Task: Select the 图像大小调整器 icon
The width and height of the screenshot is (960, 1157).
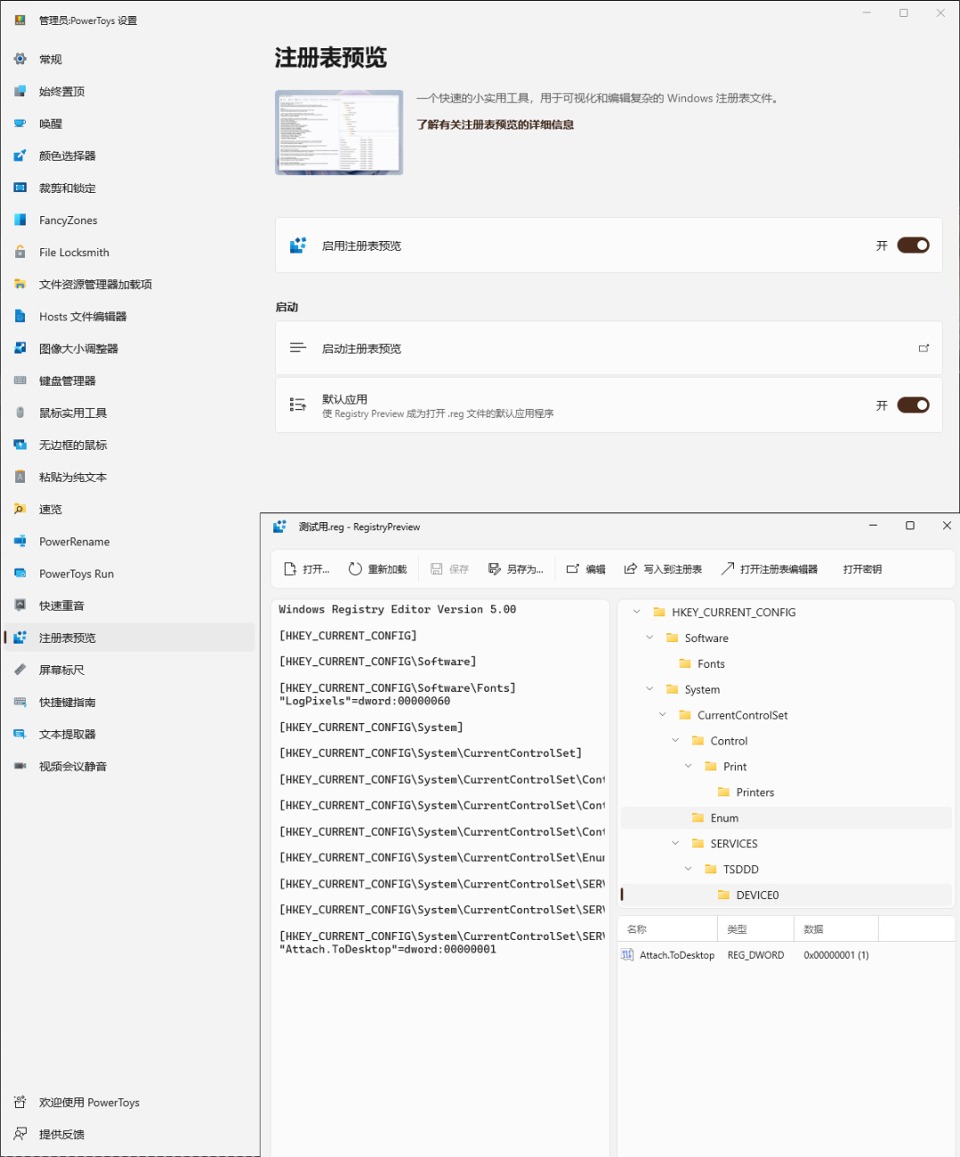Action: pos(20,348)
